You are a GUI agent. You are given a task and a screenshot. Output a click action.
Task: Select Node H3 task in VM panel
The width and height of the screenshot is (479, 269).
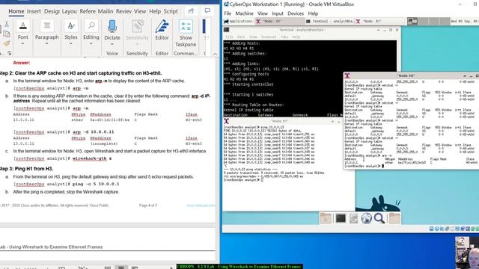pos(279,21)
